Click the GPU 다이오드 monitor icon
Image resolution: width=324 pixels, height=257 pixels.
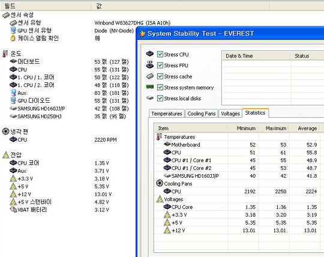pos(13,100)
